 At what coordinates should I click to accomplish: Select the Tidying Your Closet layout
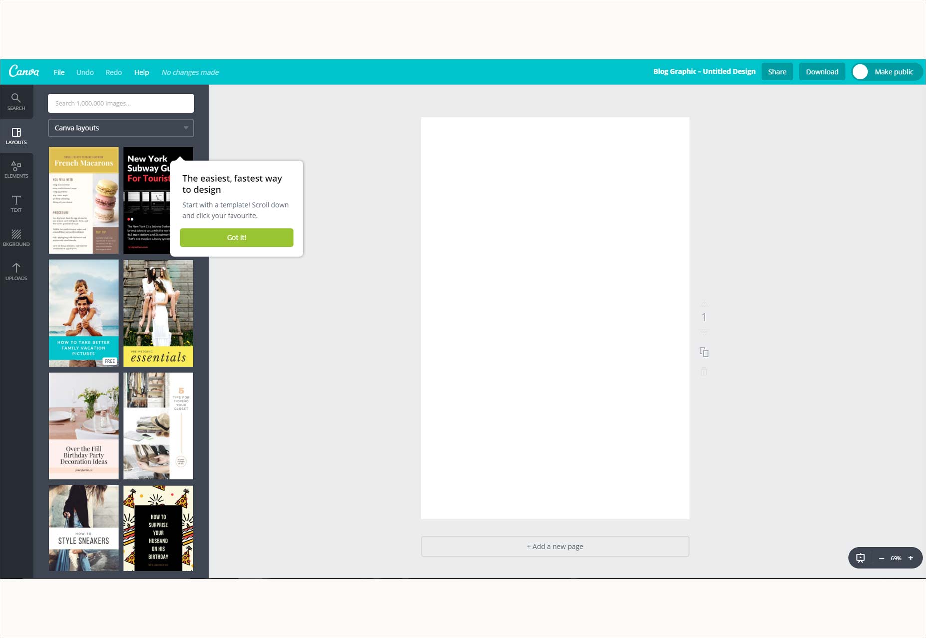point(158,426)
